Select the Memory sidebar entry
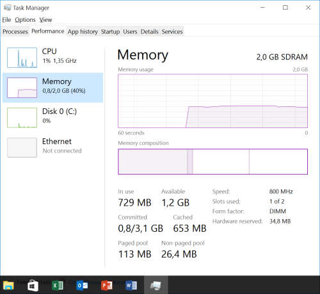Screen dimensions: 320x294 [x=53, y=88]
